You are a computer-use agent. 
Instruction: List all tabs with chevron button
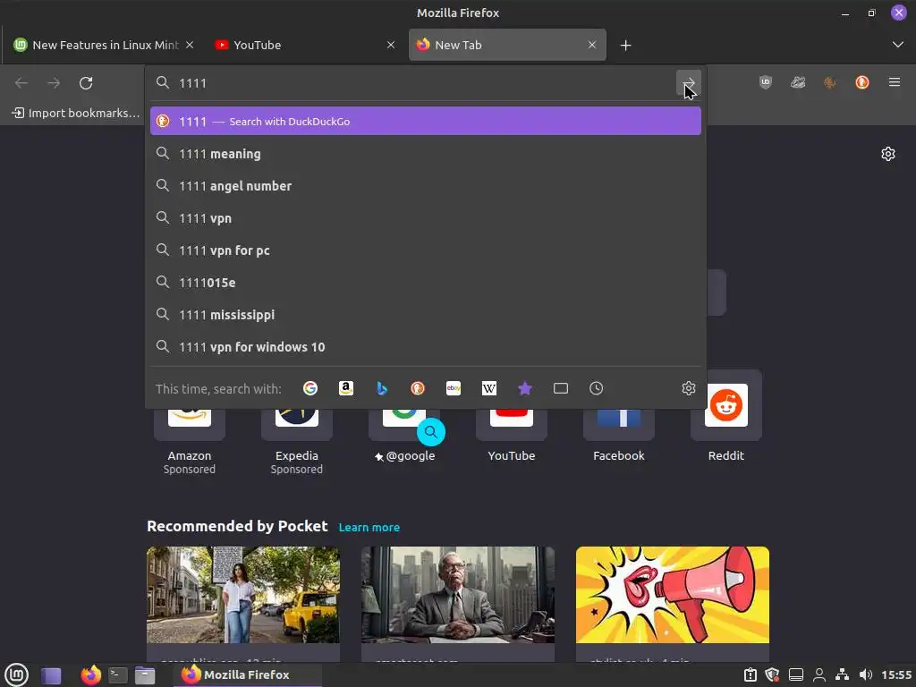tap(898, 45)
